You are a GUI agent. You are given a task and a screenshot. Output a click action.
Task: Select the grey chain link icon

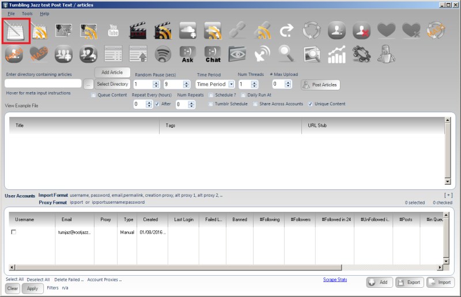tap(237, 31)
